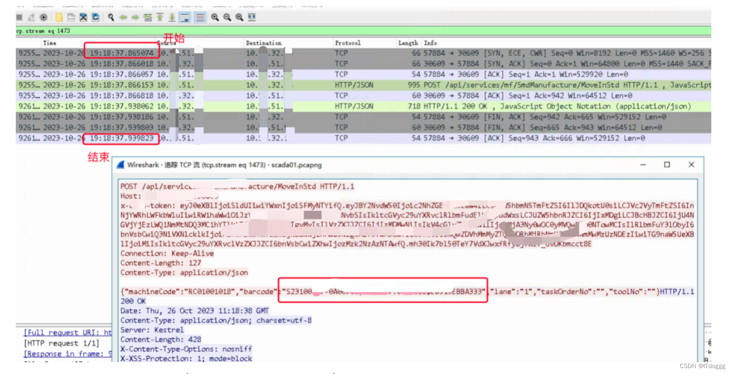This screenshot has width=733, height=374.
Task: Reset text to normal size icon
Action: click(x=239, y=17)
